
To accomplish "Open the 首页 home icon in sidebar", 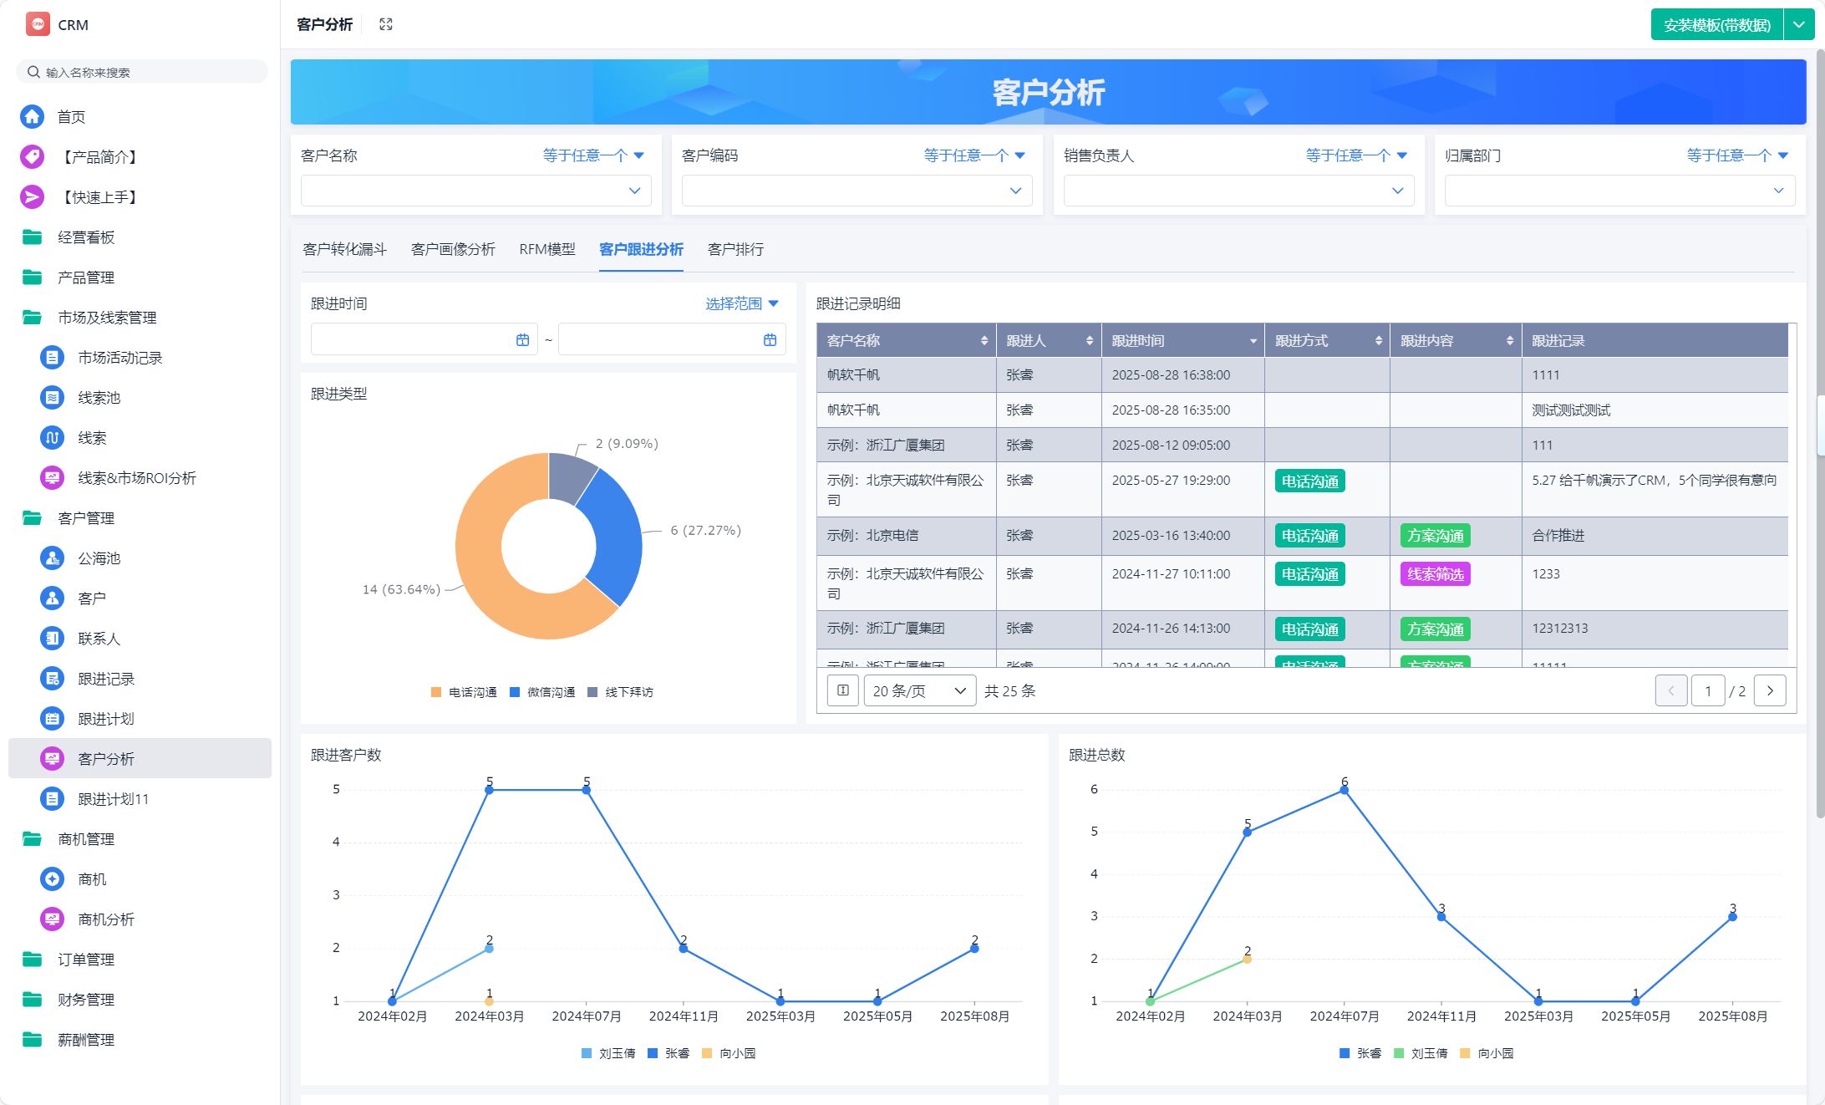I will coord(32,116).
